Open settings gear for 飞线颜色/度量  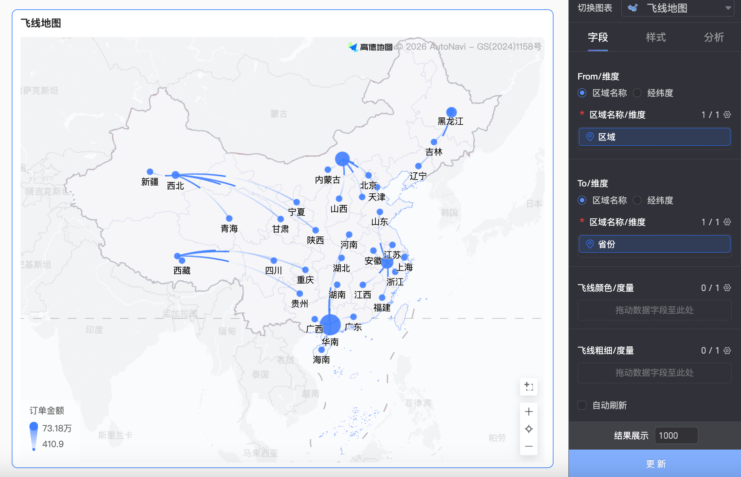pyautogui.click(x=727, y=288)
